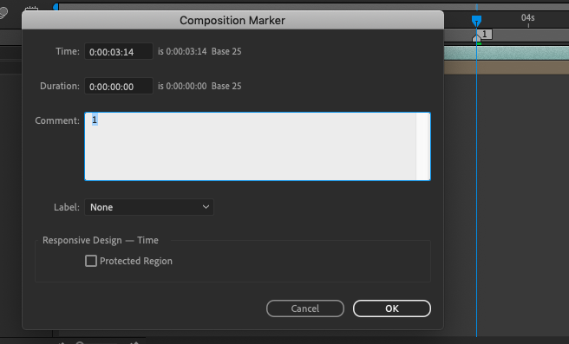Click the blue current-time indicator head
This screenshot has height=344, width=569.
click(x=476, y=21)
